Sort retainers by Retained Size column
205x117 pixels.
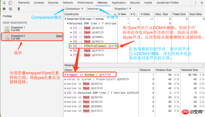click(193, 70)
